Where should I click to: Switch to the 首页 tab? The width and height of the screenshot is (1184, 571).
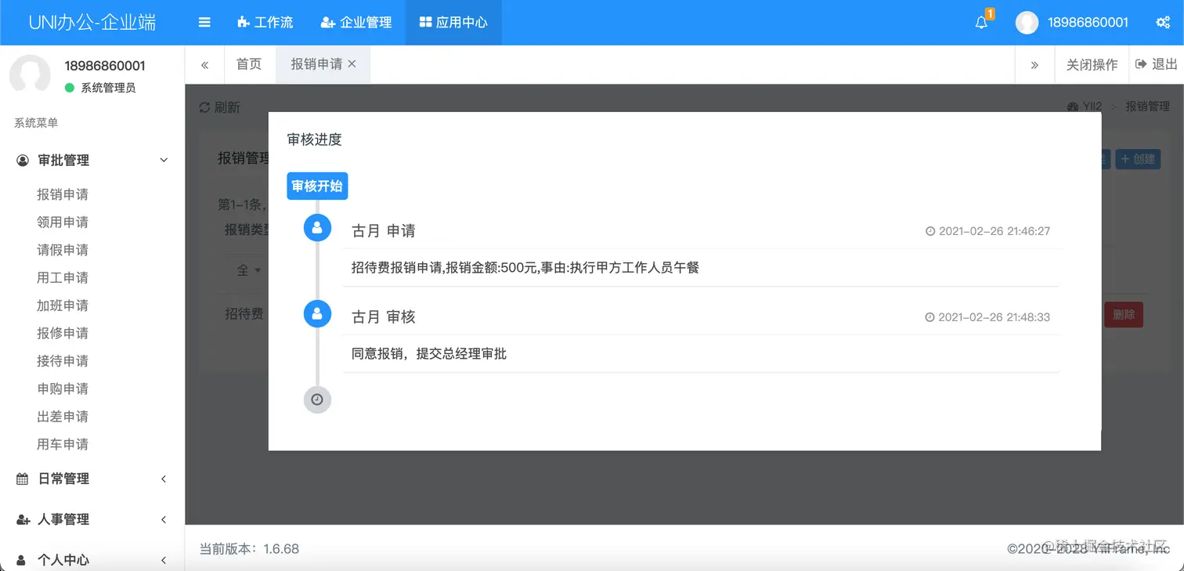click(249, 64)
